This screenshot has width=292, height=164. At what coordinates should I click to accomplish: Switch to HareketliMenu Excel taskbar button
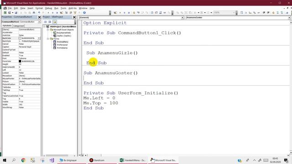[x=133, y=160]
